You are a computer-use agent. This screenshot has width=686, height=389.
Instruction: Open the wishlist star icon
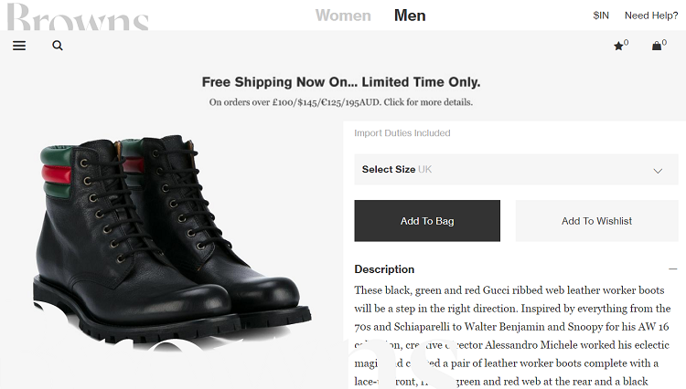pos(619,46)
